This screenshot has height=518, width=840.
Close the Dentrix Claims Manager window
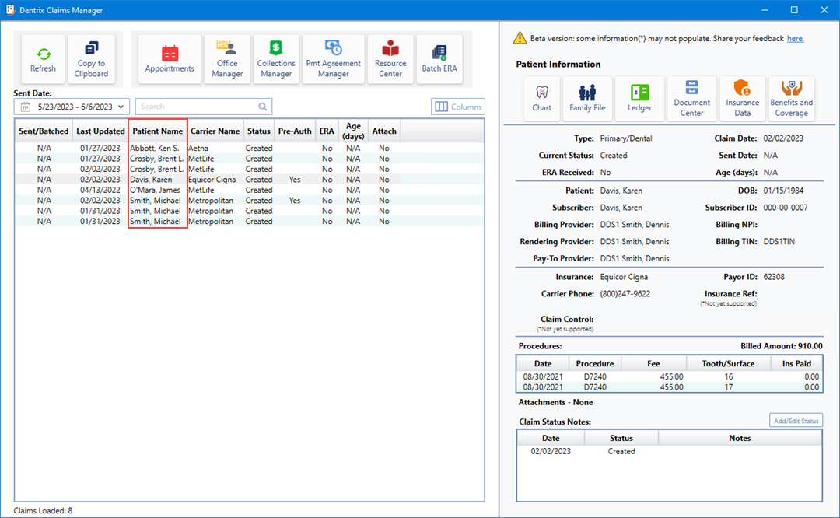(824, 10)
